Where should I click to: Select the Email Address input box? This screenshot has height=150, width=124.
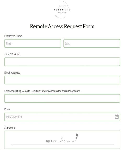[x=62, y=80]
